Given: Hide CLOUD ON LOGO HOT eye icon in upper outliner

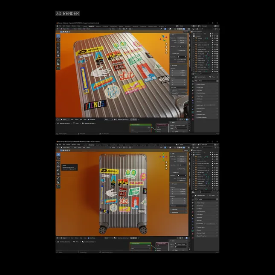Looking at the screenshot, I should pyautogui.click(x=214, y=45).
